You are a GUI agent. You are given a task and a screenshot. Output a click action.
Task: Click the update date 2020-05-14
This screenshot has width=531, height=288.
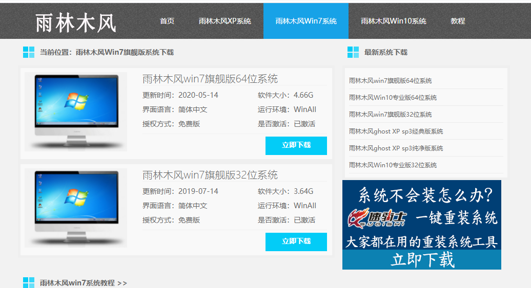198,95
